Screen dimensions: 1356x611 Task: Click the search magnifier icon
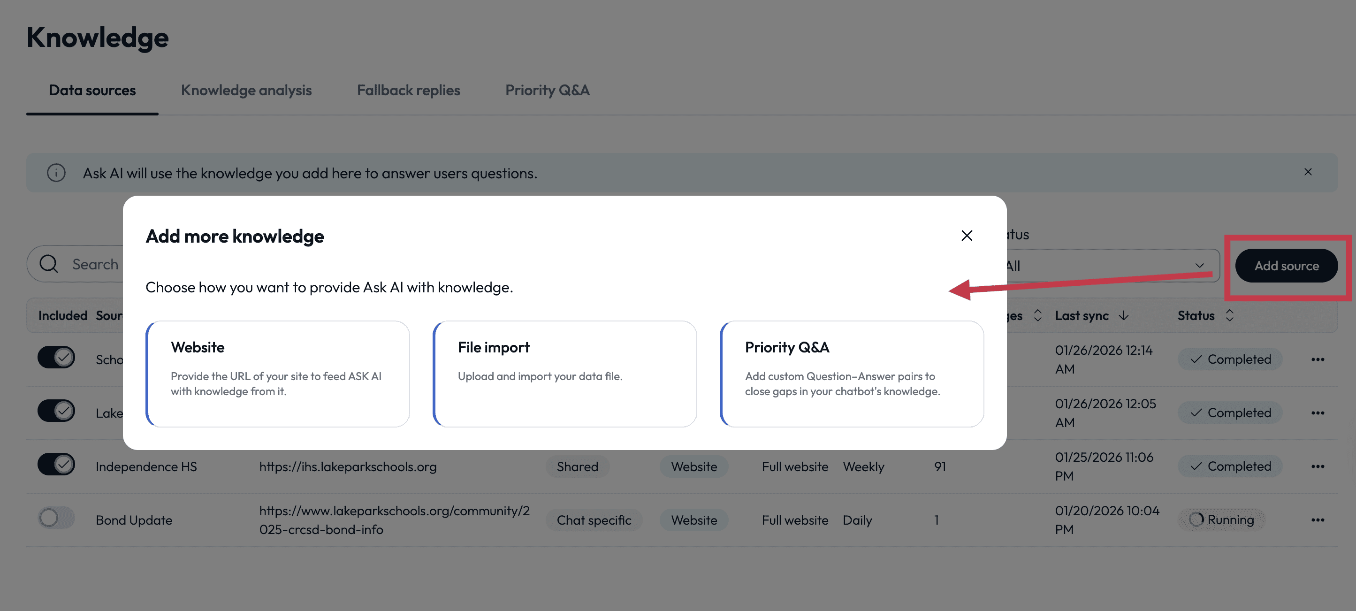coord(49,264)
